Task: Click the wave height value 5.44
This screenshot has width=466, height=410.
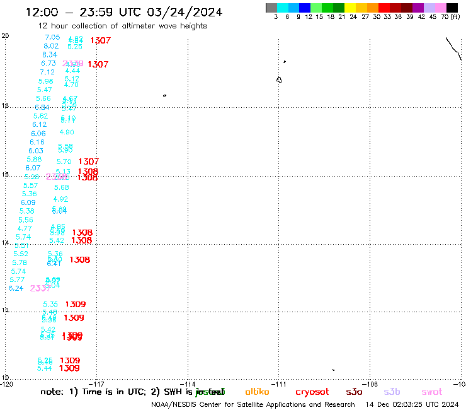Action: 45,368
